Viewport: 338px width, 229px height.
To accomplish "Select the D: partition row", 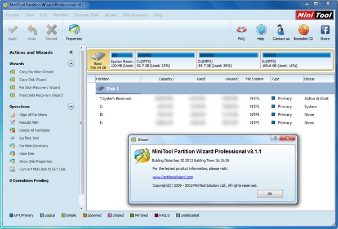I will 215,115.
